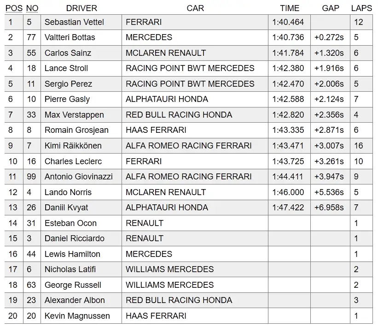This screenshot has width=378, height=327.
Task: Click car number 99 cell
Action: [31, 177]
